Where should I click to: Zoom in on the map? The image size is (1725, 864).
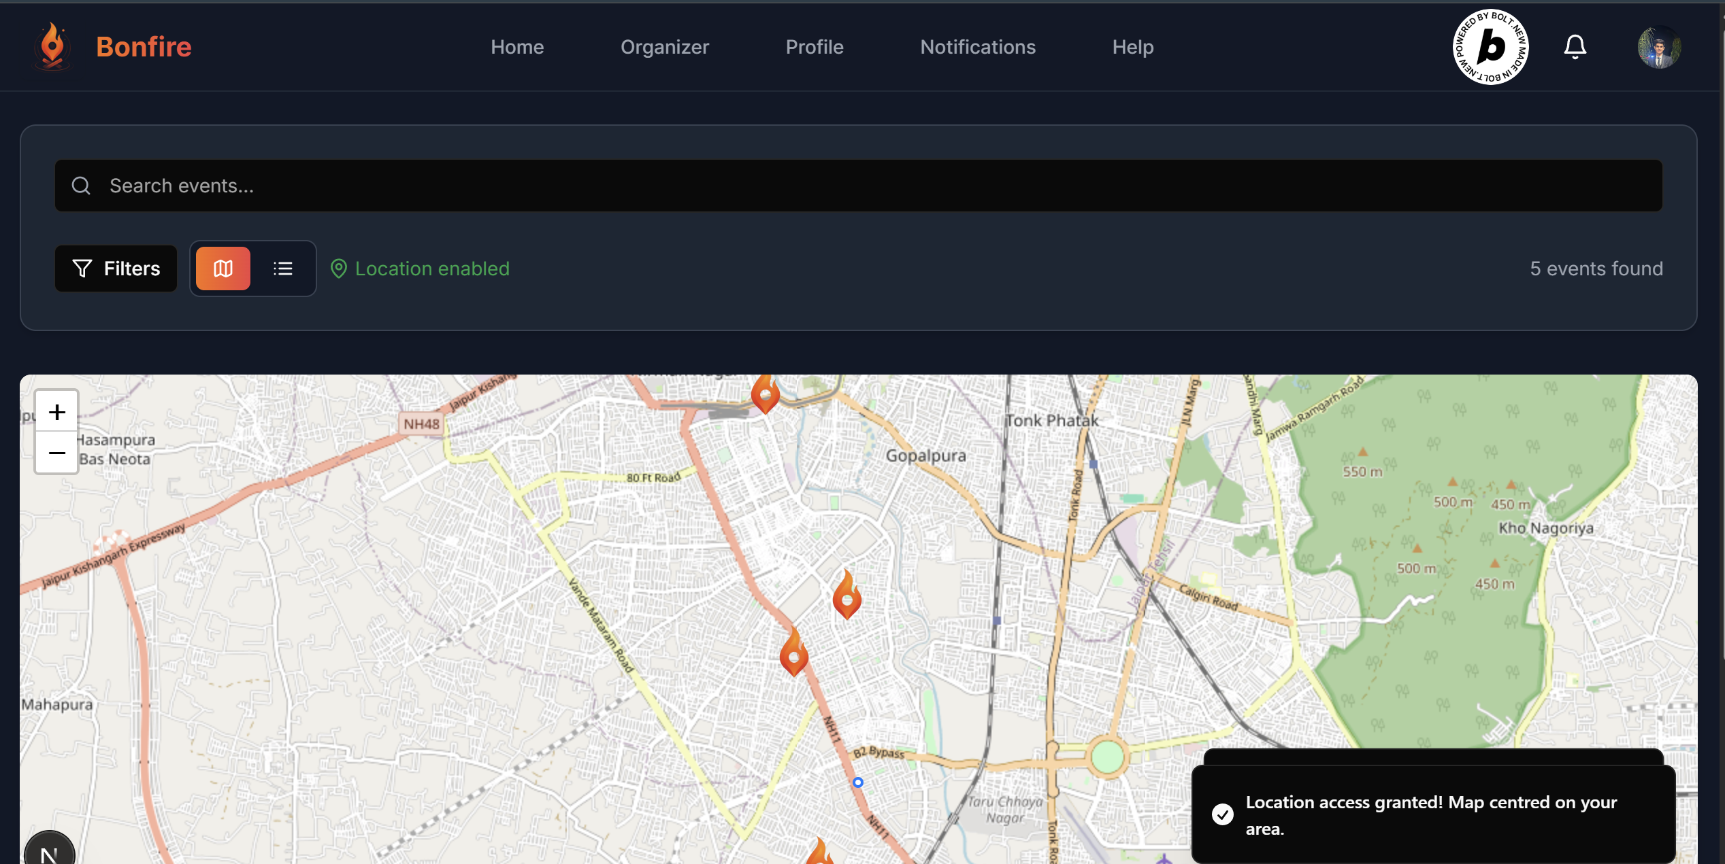tap(57, 412)
